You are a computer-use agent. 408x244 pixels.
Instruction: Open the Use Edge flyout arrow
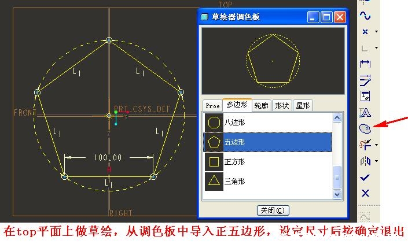376,48
